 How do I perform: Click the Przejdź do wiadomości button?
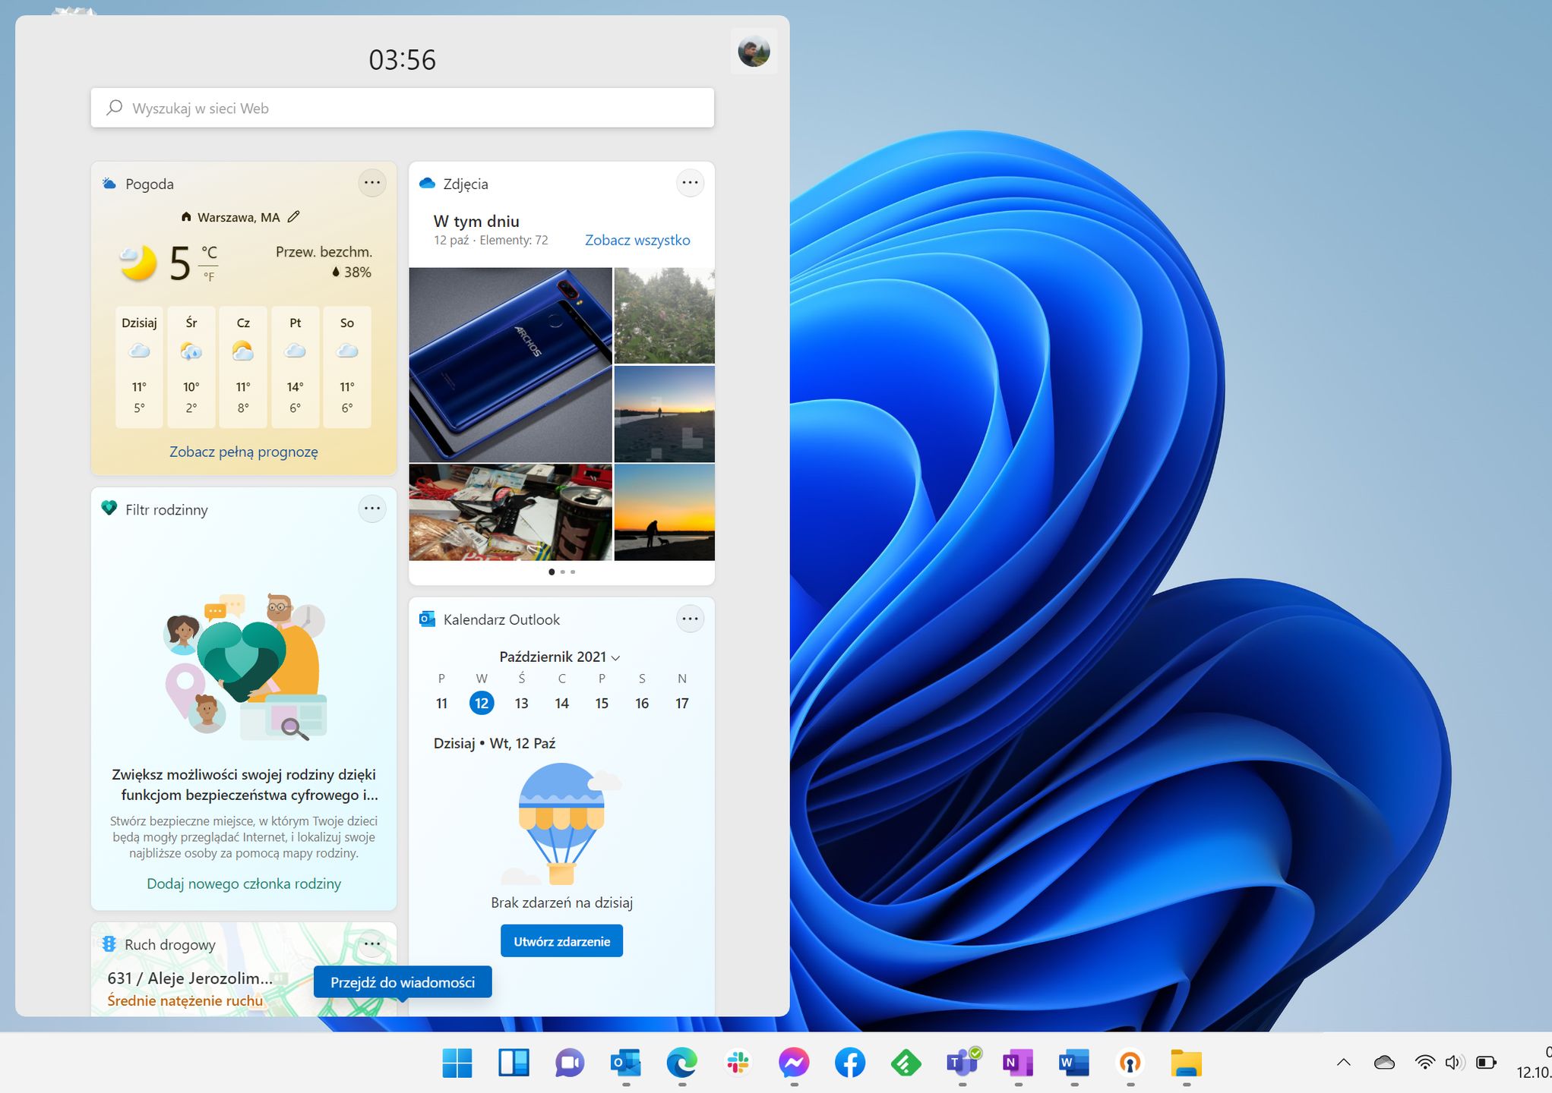(x=401, y=981)
